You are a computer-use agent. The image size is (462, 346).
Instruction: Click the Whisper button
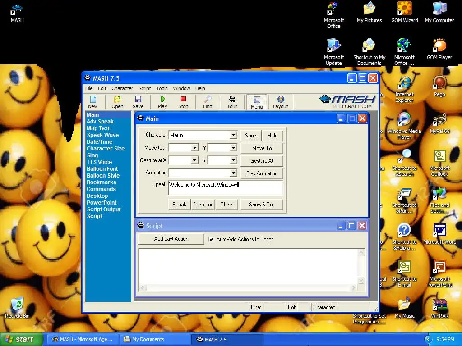pos(203,205)
